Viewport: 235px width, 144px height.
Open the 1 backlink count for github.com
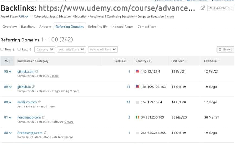pyautogui.click(x=129, y=71)
